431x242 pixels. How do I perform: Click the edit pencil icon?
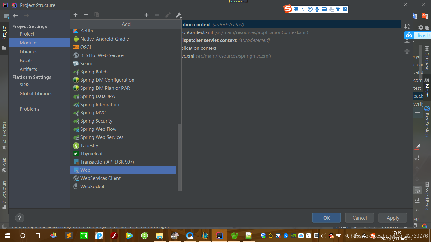168,15
